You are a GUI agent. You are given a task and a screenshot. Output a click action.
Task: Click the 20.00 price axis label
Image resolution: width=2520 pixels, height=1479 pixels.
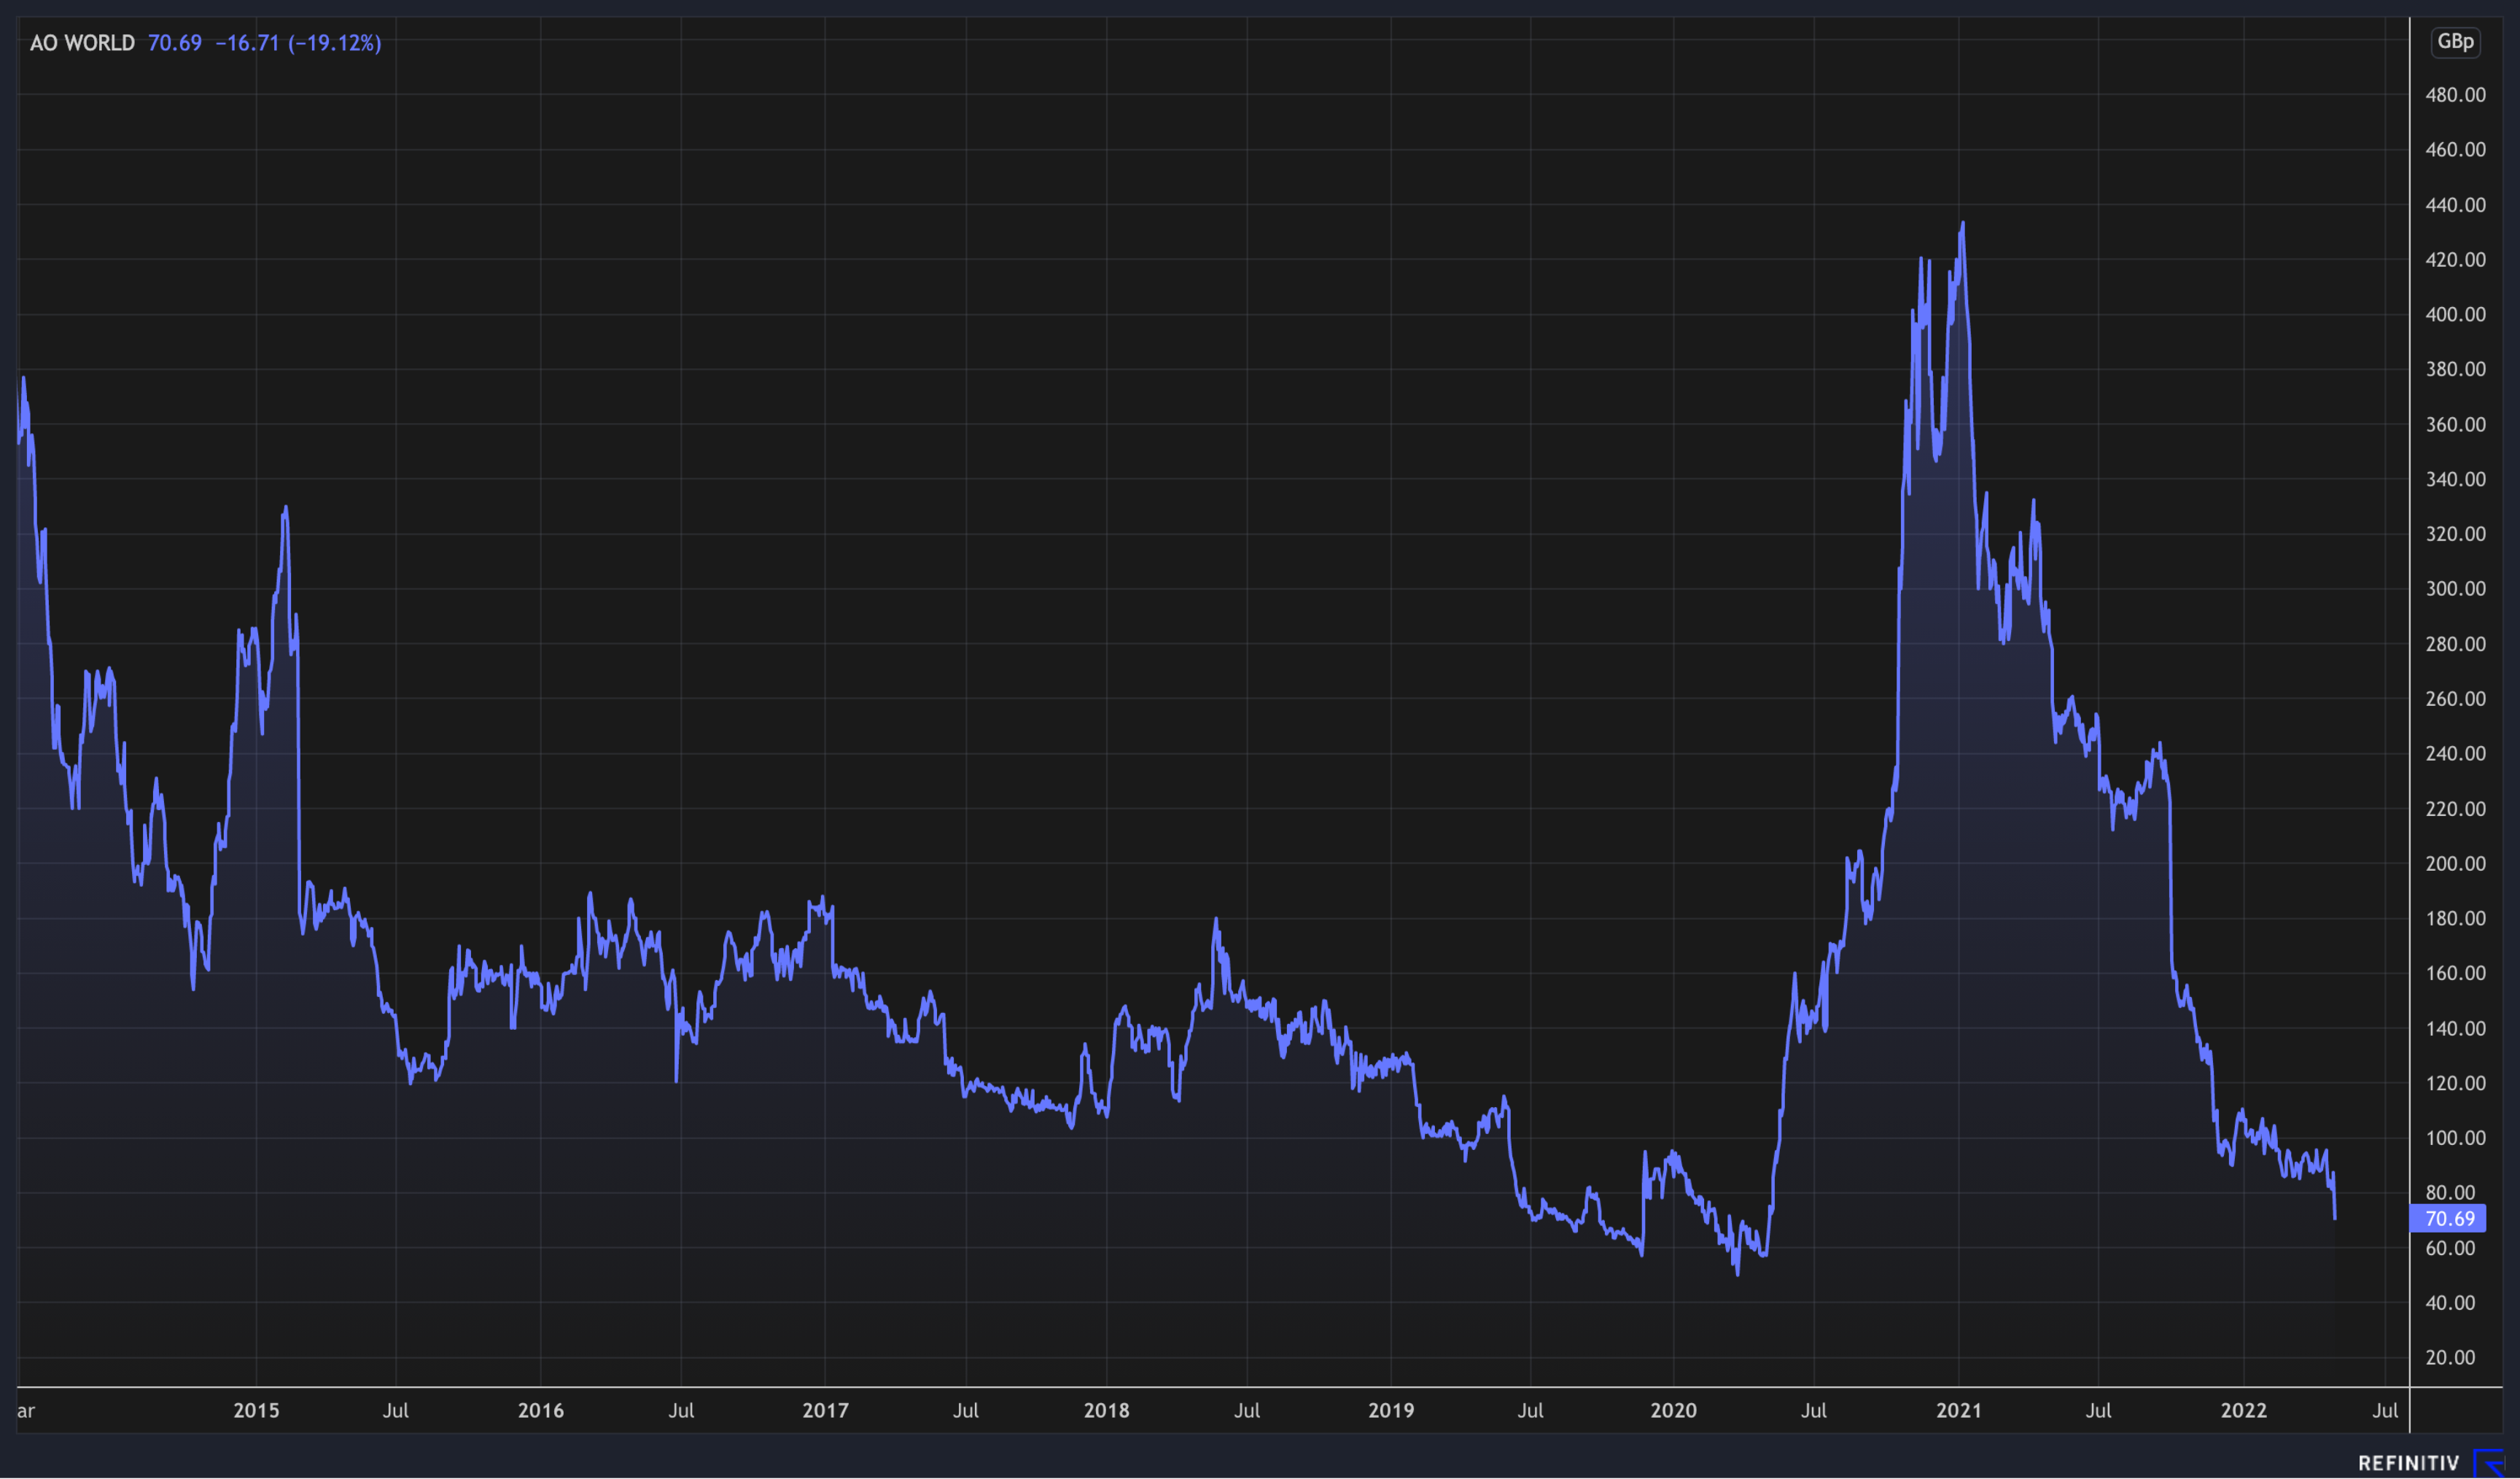pyautogui.click(x=2450, y=1358)
